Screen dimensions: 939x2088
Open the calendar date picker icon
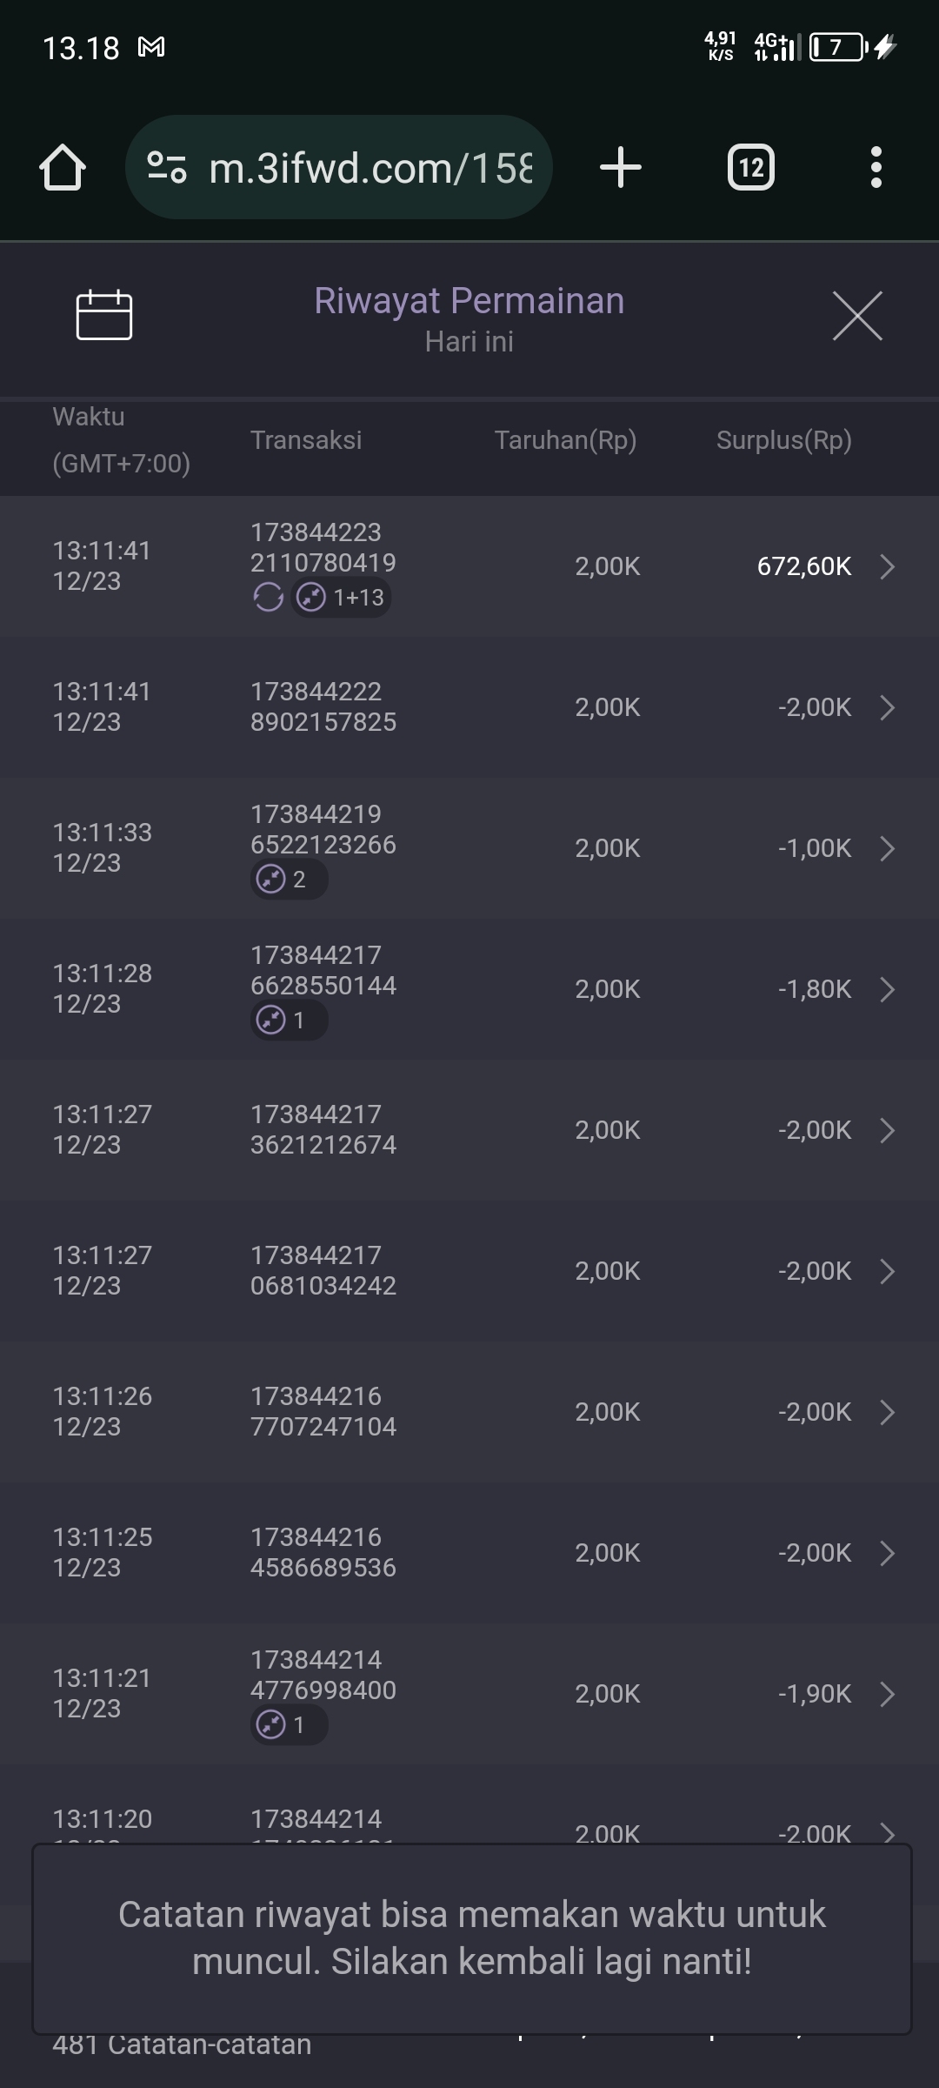[x=104, y=315]
